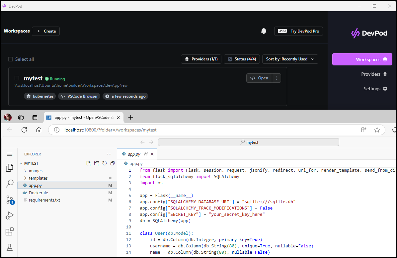The height and width of the screenshot is (258, 397).
Task: Click the browser back arrow
Action: (10, 130)
